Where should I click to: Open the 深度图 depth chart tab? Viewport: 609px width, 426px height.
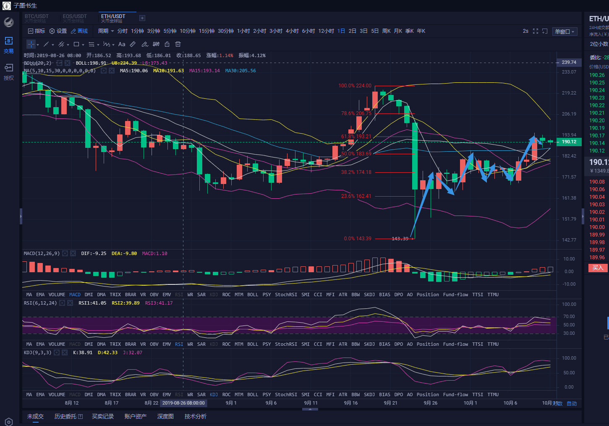tap(165, 416)
